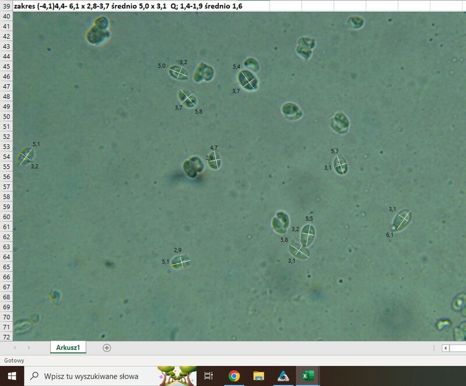Click the Gotowy status bar text

[14, 360]
